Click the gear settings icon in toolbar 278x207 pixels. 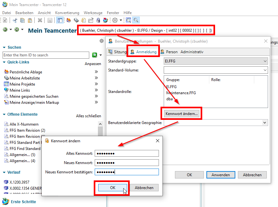point(115,20)
